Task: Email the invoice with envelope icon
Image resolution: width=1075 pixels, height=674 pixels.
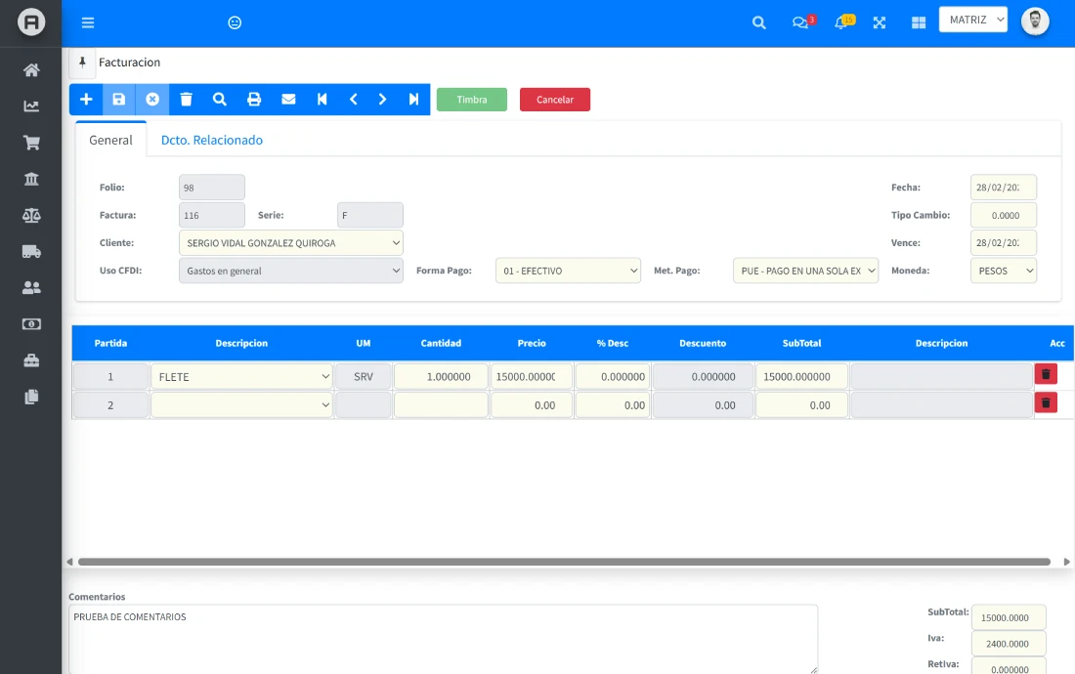Action: point(288,100)
